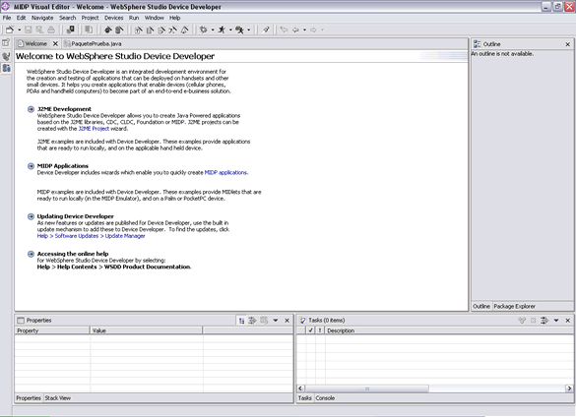Screen dimensions: 576x417
Task: Click the Back navigation arrow
Action: (x=295, y=30)
